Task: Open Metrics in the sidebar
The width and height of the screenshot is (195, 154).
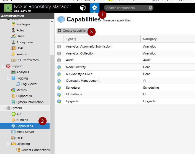Action: tap(21, 90)
